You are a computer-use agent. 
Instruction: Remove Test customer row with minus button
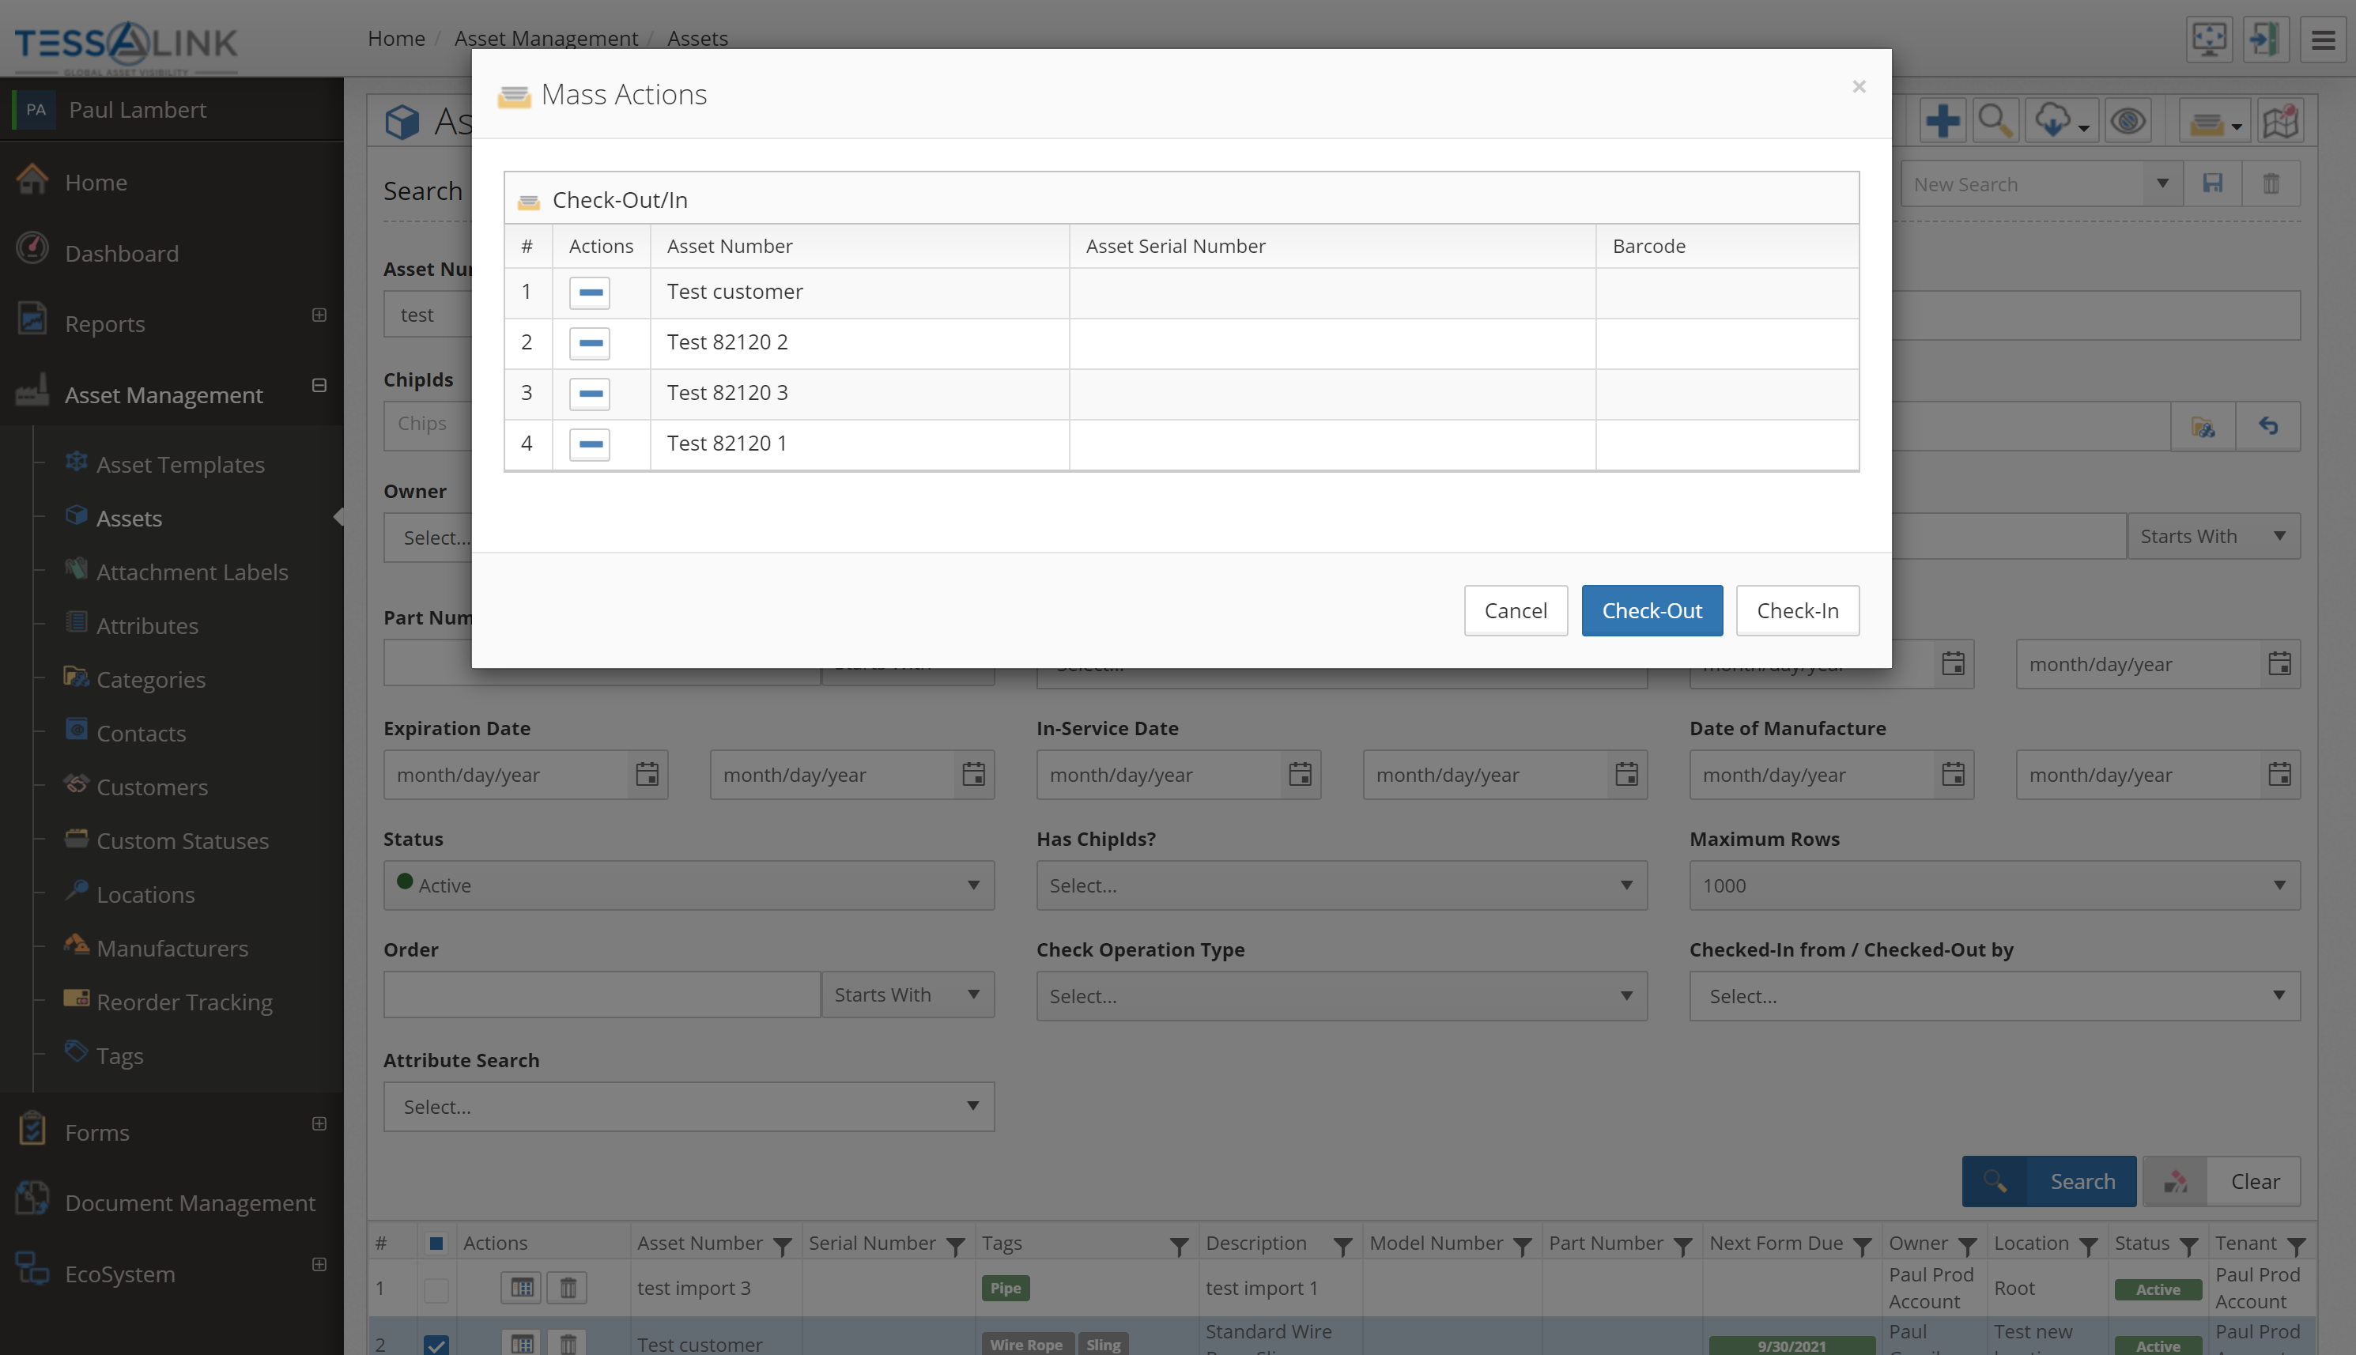[x=589, y=293]
